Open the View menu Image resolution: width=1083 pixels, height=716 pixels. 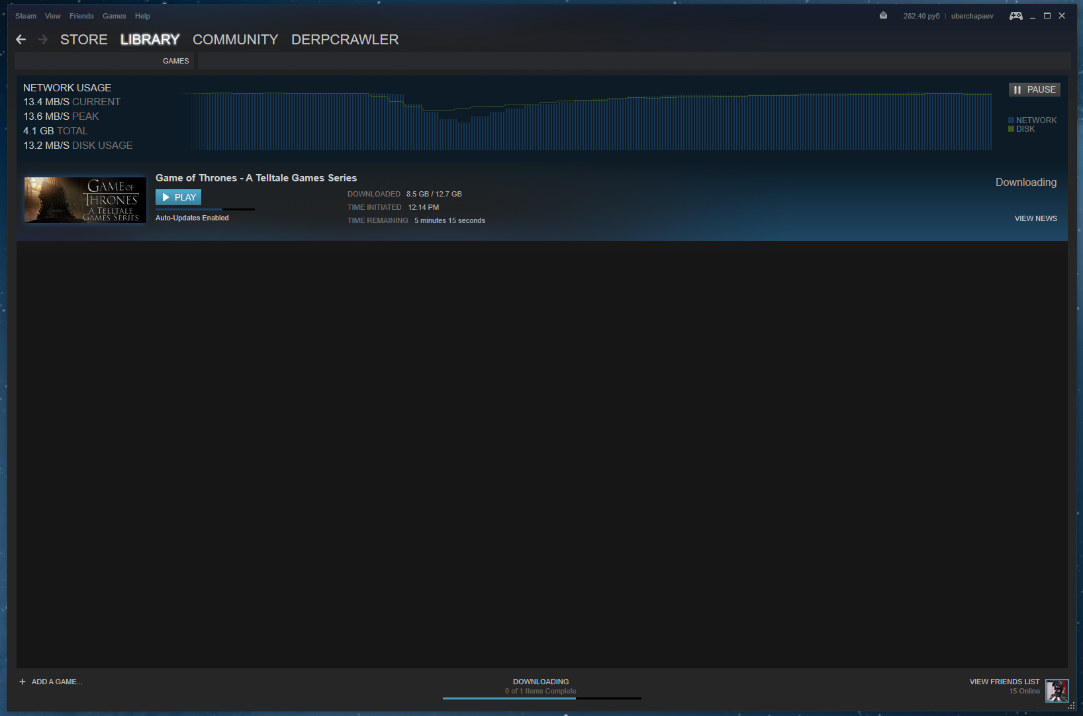click(53, 16)
